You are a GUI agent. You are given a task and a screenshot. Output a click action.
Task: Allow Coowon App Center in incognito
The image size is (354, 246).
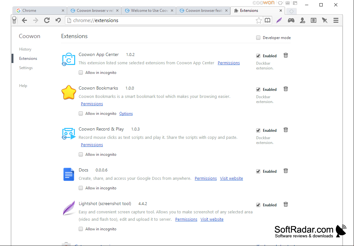pyautogui.click(x=81, y=73)
